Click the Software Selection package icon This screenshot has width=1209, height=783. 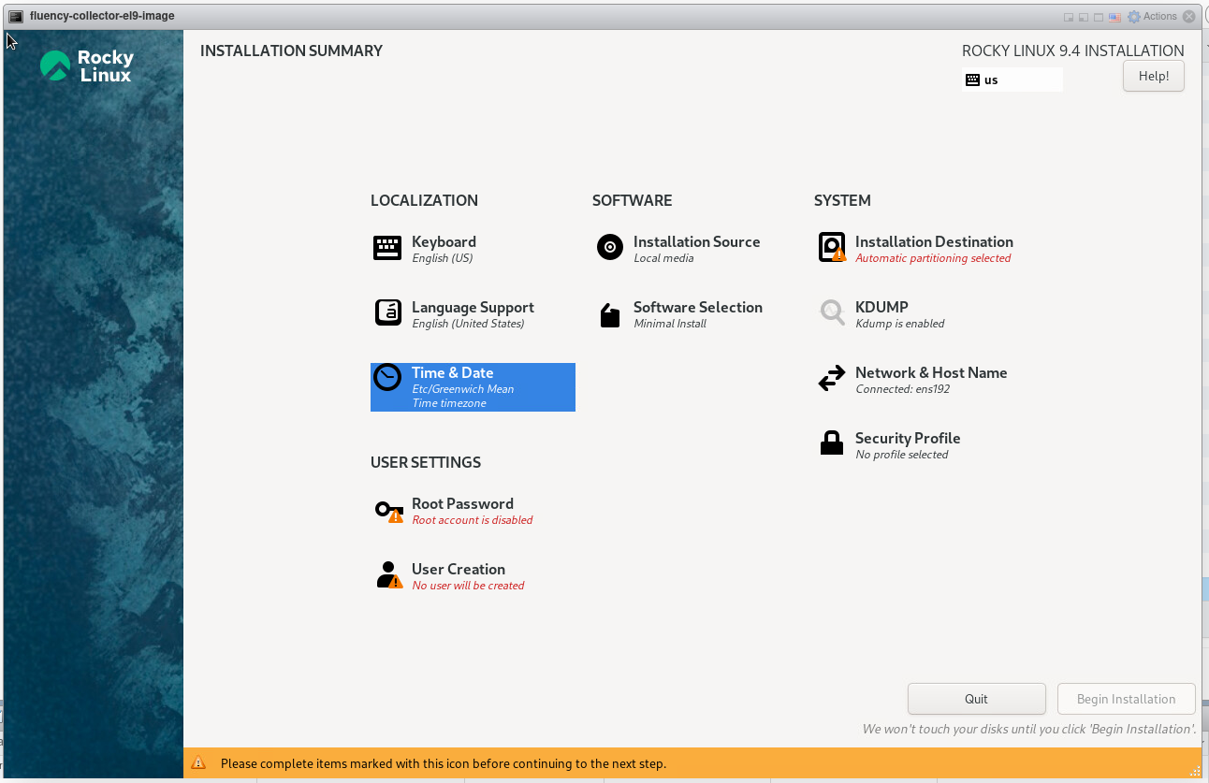click(x=610, y=315)
